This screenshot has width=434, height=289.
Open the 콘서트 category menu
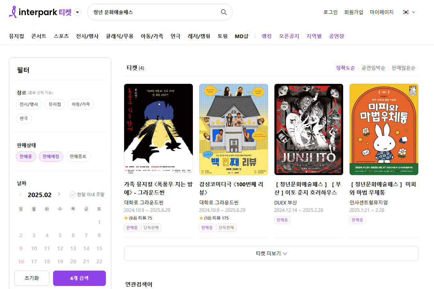pyautogui.click(x=39, y=36)
